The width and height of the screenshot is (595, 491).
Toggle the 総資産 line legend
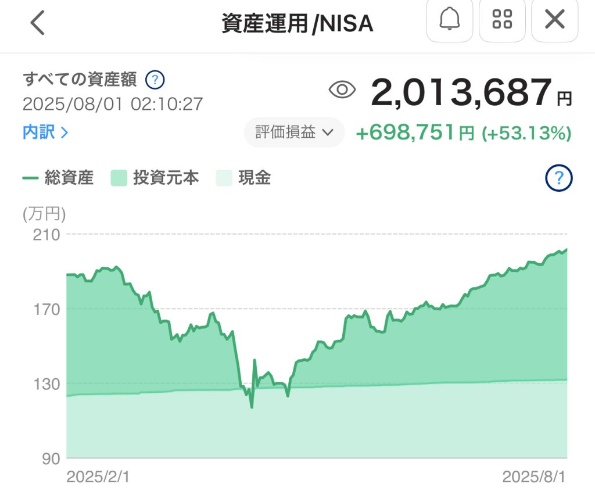58,178
